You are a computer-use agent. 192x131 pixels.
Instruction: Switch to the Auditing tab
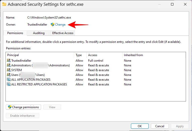point(39,33)
